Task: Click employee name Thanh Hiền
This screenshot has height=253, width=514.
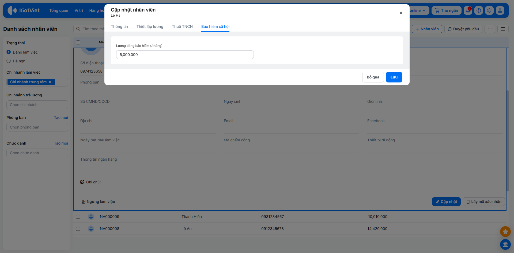Action: coord(192,217)
